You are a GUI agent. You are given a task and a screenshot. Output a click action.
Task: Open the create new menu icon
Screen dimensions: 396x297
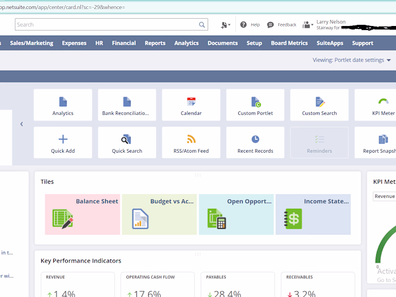[x=225, y=25]
